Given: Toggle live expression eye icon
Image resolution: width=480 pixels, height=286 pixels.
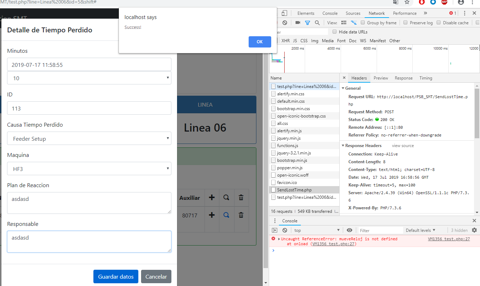Looking at the screenshot, I should 350,230.
